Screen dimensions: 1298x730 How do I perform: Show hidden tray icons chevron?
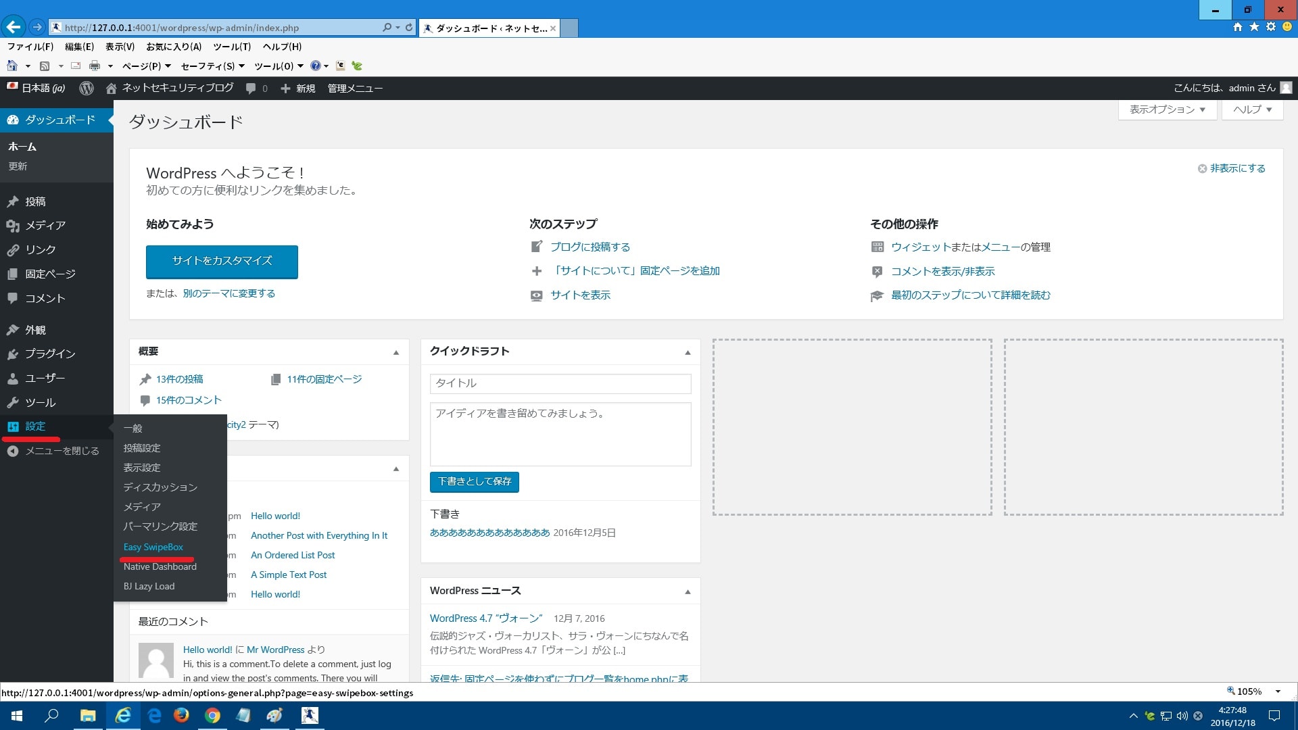(x=1133, y=716)
